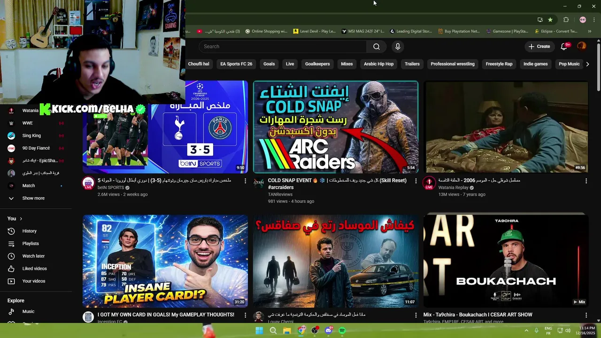This screenshot has width=601, height=338.
Task: Click the YouTube search input field
Action: 283,46
